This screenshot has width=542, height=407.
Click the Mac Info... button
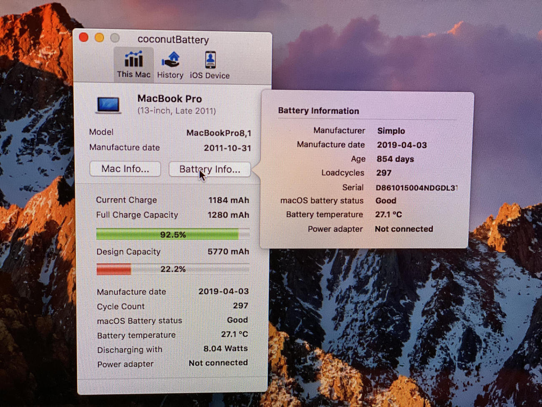tap(125, 169)
